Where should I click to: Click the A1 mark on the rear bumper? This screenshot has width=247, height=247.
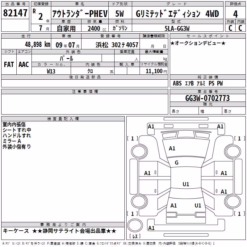(x=151, y=228)
